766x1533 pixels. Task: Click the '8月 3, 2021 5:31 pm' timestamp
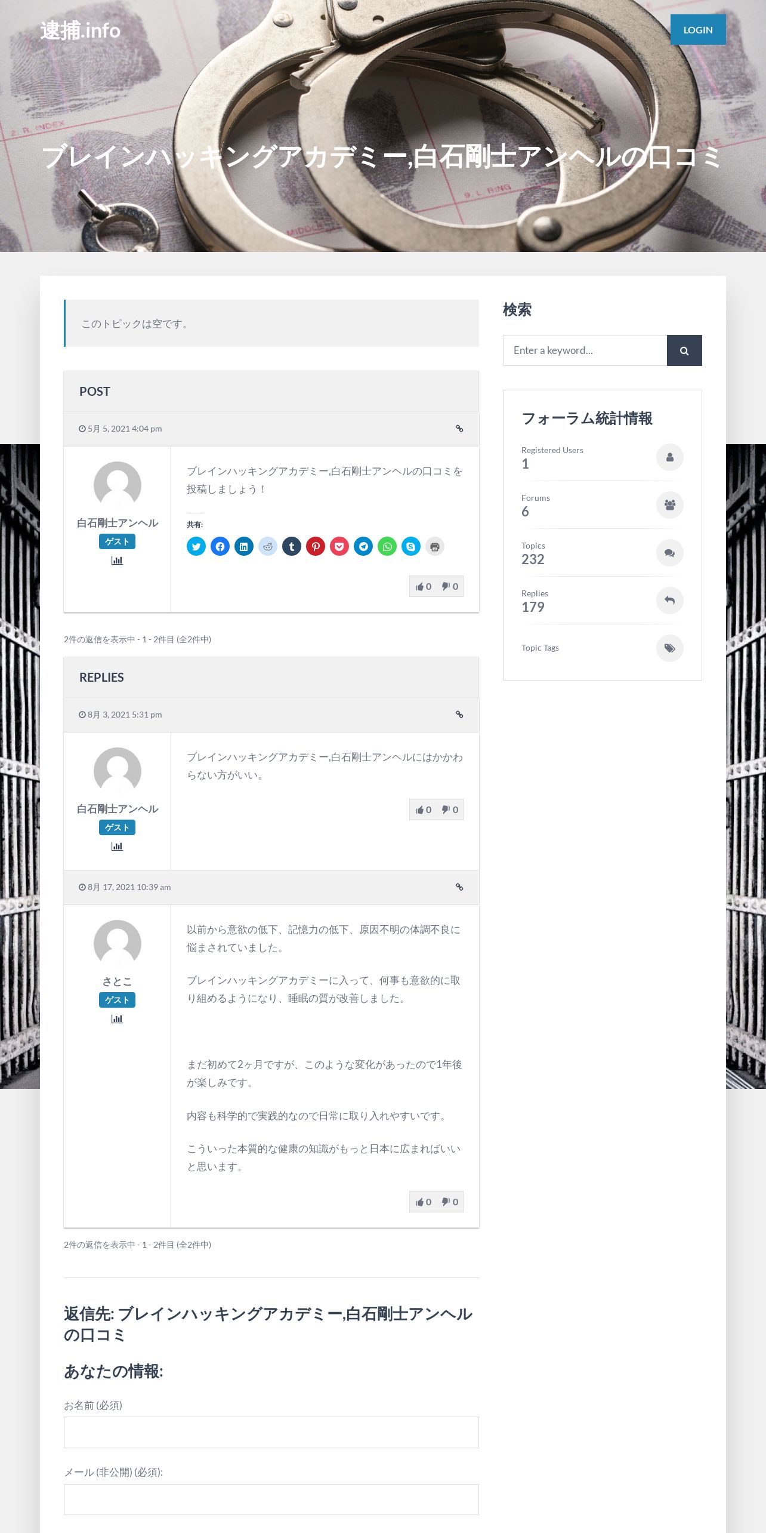click(x=125, y=715)
